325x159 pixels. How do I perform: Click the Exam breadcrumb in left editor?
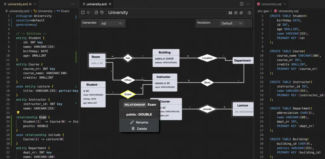pyautogui.click(x=63, y=11)
